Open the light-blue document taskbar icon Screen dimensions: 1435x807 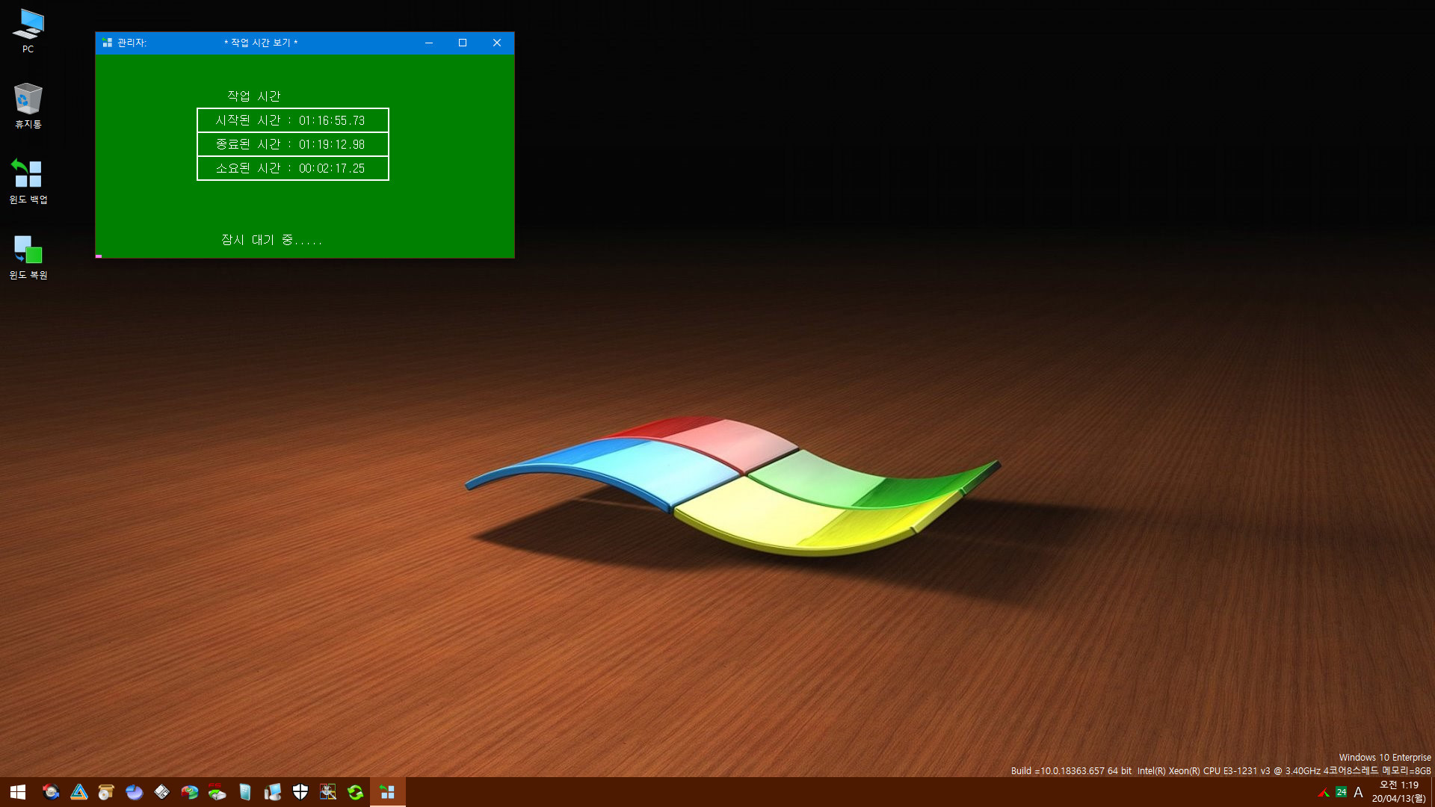pyautogui.click(x=244, y=792)
